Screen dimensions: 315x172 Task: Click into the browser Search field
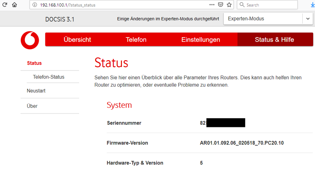(267, 5)
